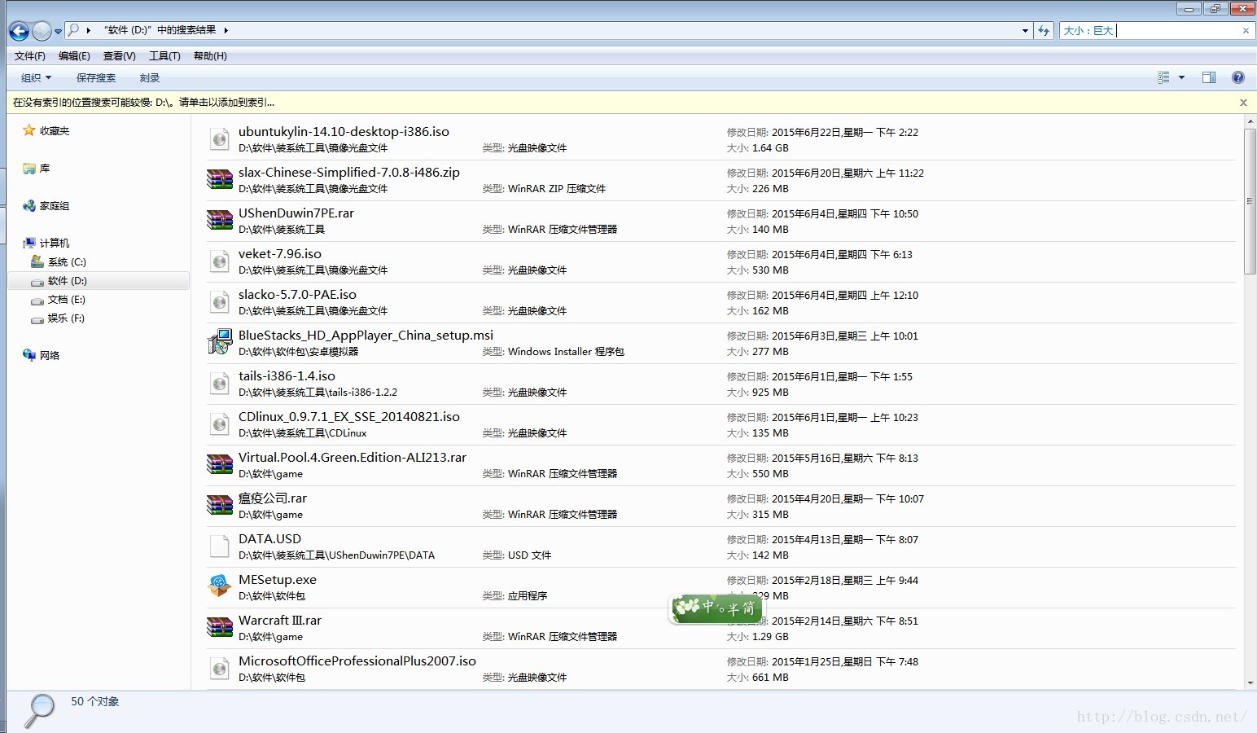Clear the search box with X

tap(1246, 31)
